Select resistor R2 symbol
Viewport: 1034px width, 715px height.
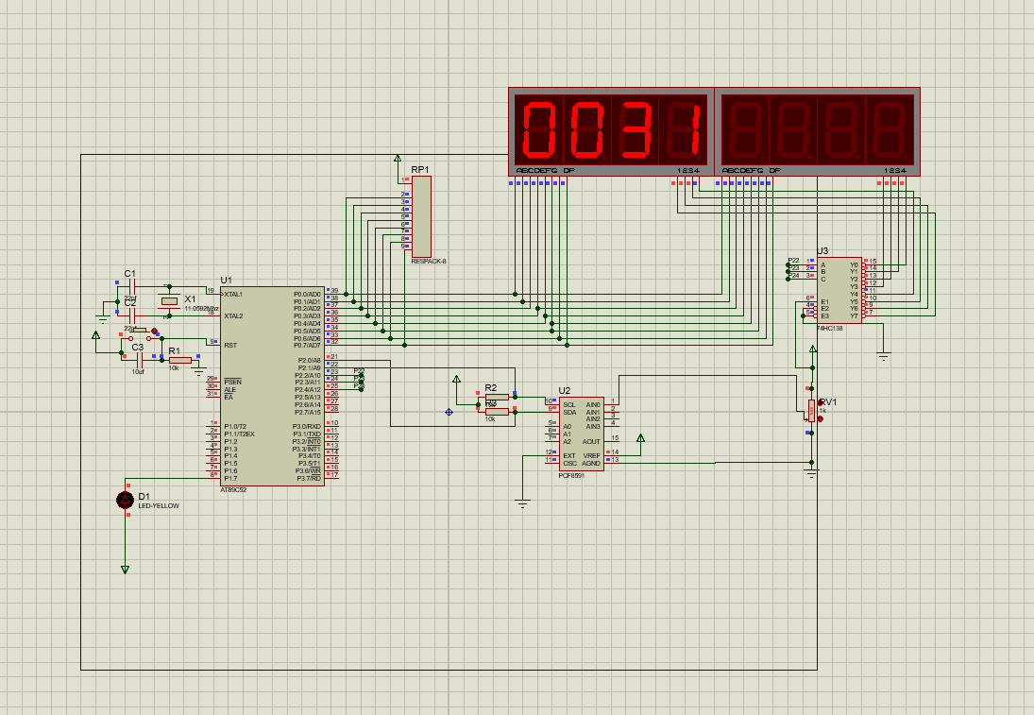click(497, 397)
